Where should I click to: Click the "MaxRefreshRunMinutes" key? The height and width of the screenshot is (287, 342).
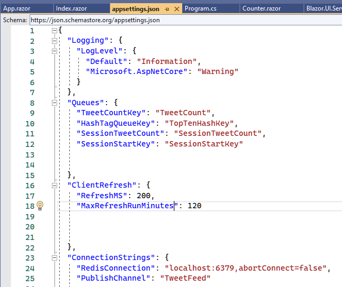(x=128, y=206)
